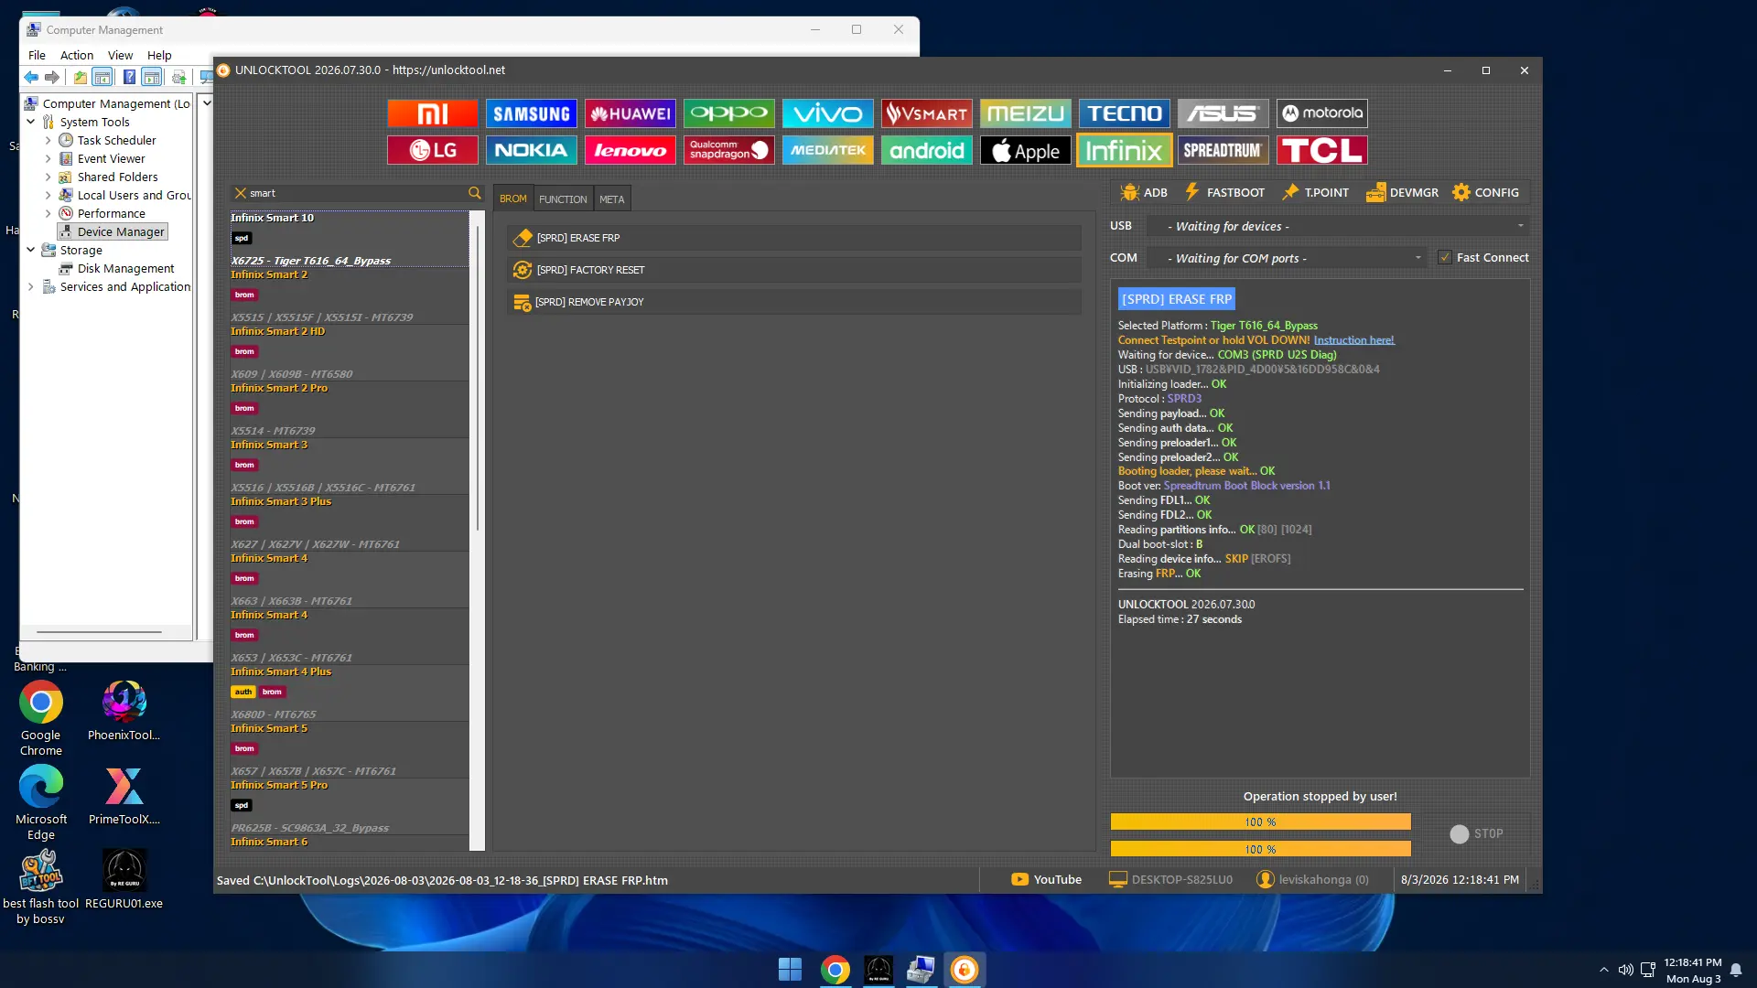Image resolution: width=1757 pixels, height=988 pixels.
Task: Select the ASUS brand logo
Action: (x=1223, y=113)
